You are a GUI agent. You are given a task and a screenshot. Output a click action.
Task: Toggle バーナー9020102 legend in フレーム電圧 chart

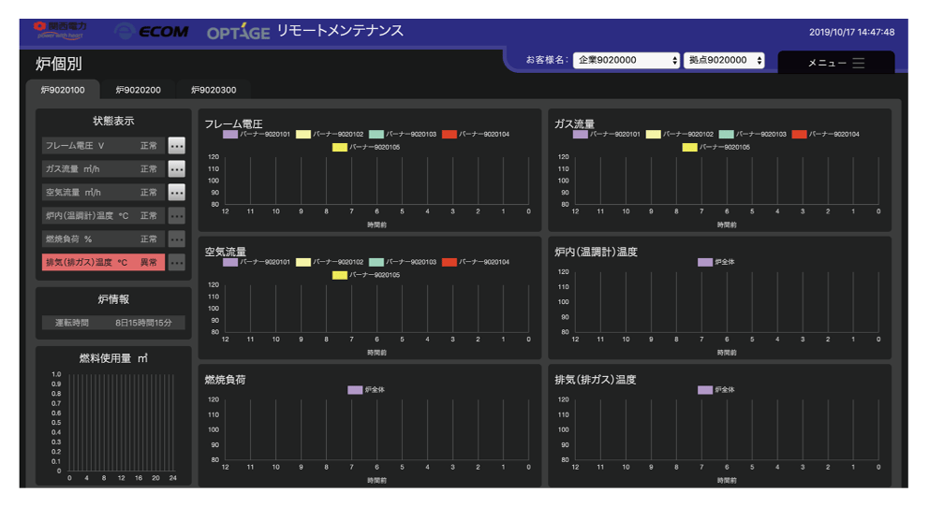tap(330, 135)
